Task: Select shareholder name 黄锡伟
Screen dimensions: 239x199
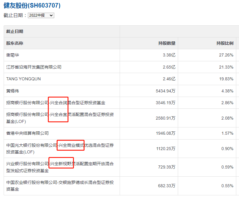Action: click(x=12, y=91)
